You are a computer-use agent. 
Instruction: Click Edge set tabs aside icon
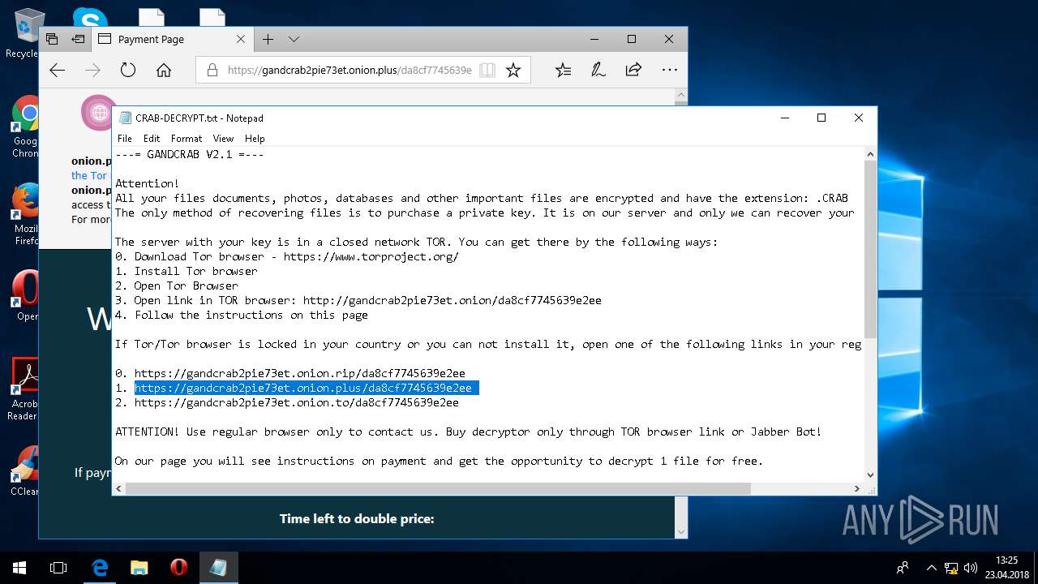[x=78, y=39]
